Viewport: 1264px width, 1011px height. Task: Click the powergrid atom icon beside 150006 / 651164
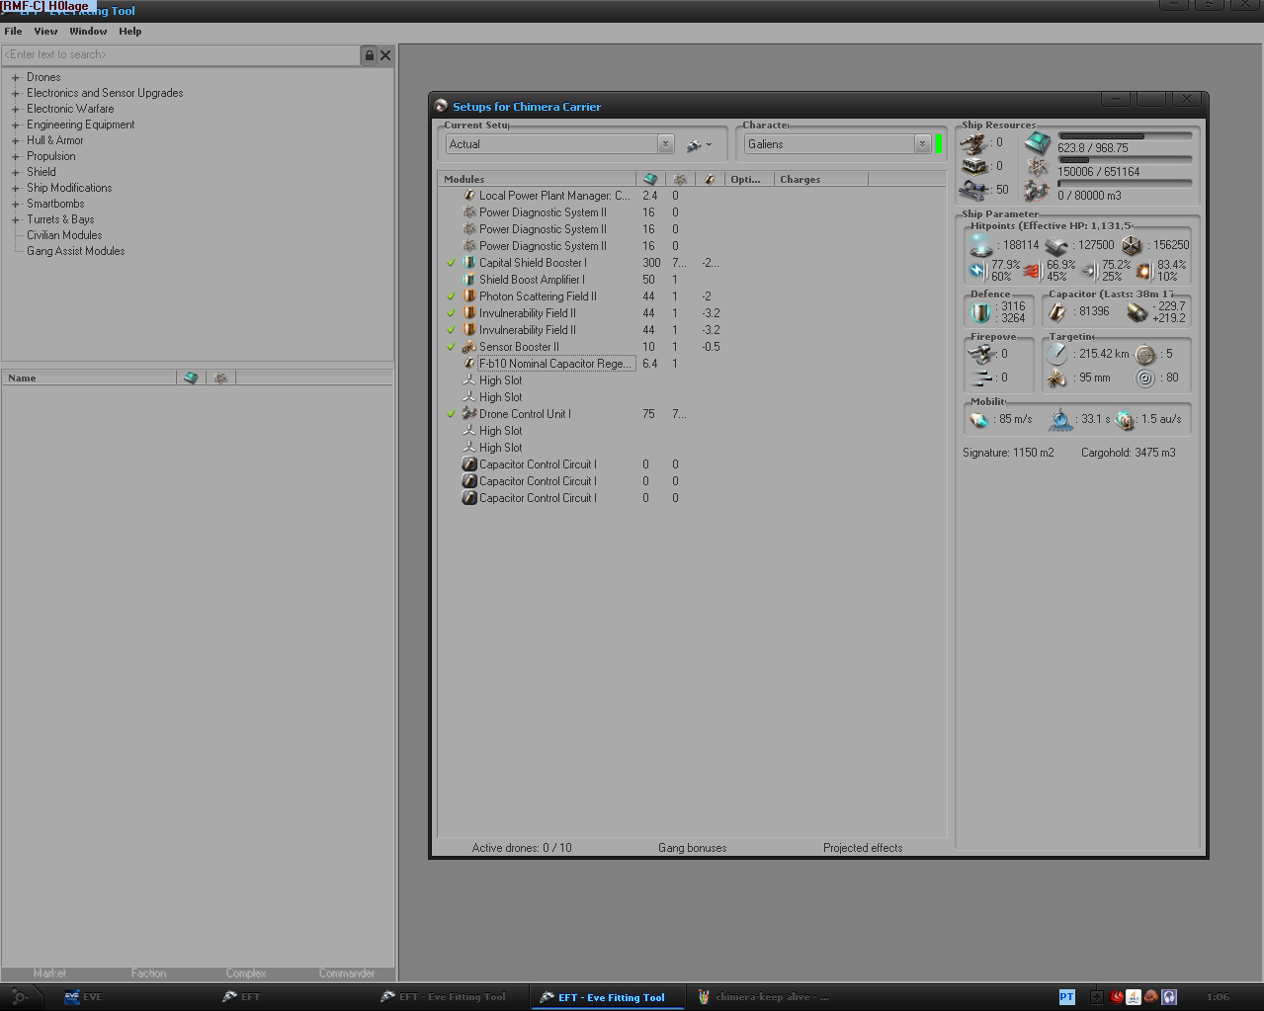click(x=1037, y=167)
